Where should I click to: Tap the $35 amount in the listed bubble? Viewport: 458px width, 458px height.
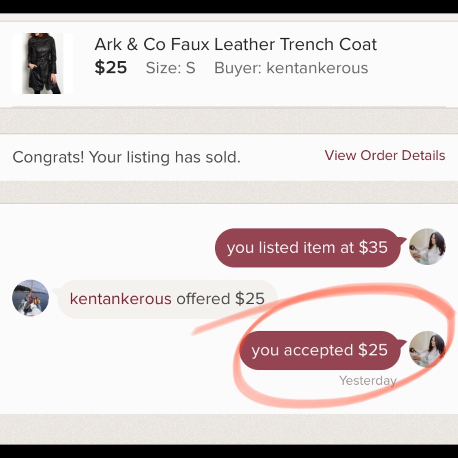point(373,248)
